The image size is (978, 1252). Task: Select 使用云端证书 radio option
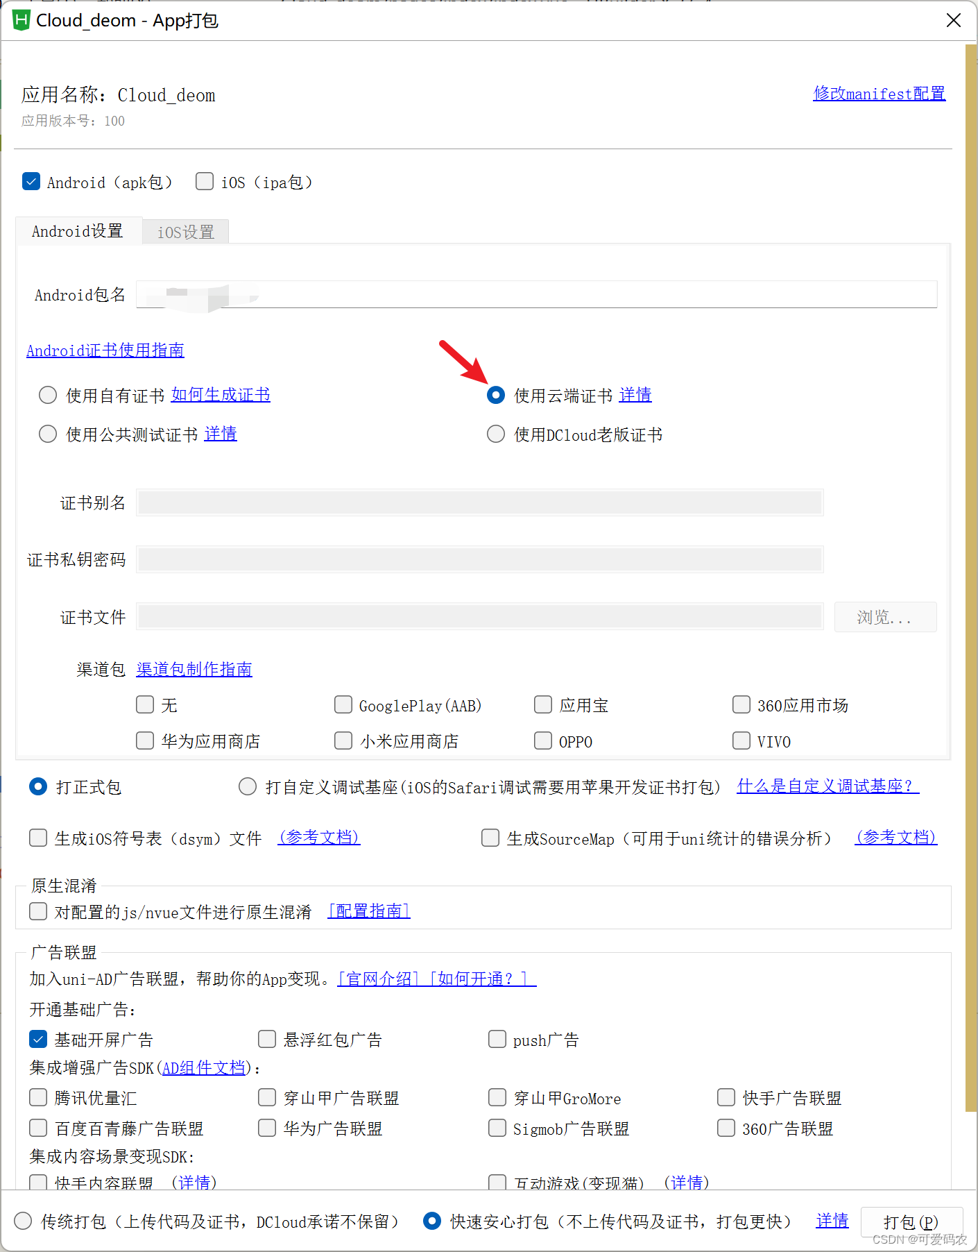tap(496, 395)
